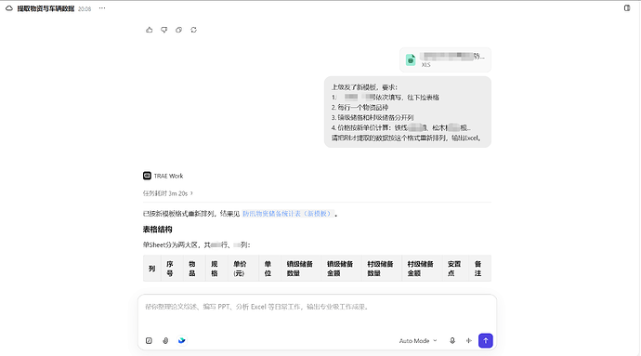The image size is (641, 356).
Task: Click the user message bubble text
Action: tap(408, 112)
